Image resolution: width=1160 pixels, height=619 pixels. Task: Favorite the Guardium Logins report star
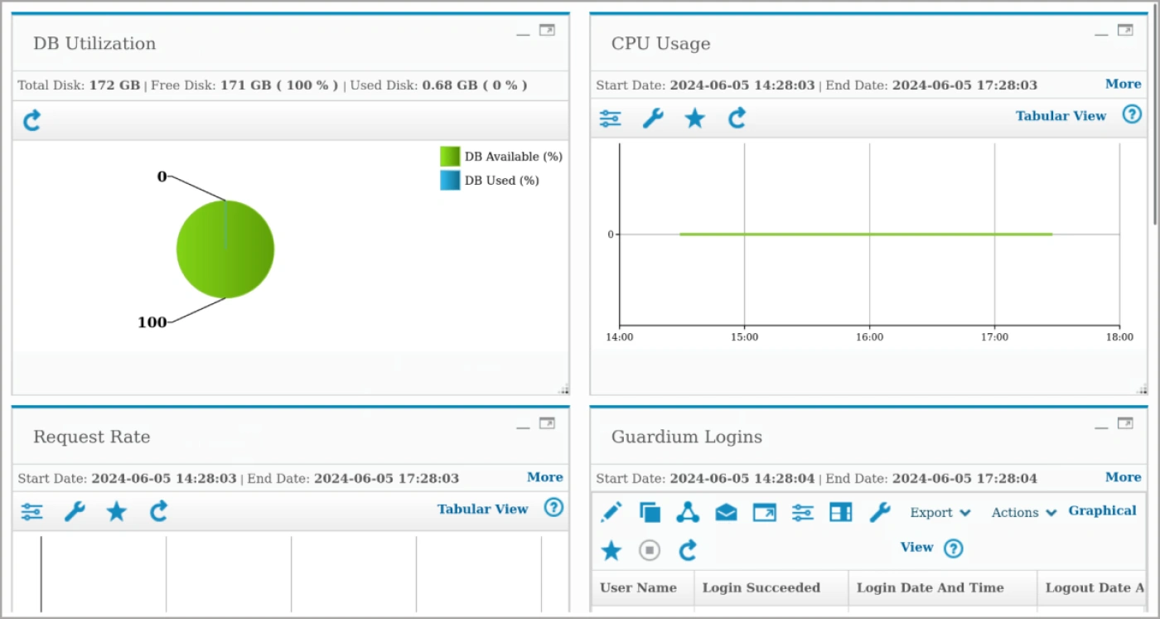coord(611,550)
